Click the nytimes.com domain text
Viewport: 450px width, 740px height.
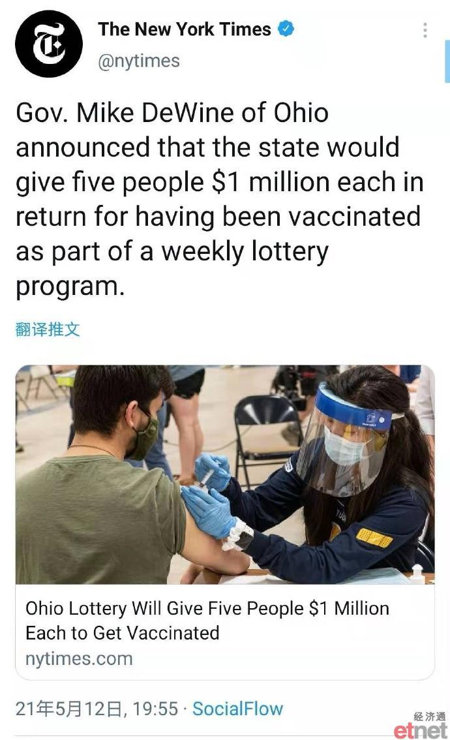79,658
